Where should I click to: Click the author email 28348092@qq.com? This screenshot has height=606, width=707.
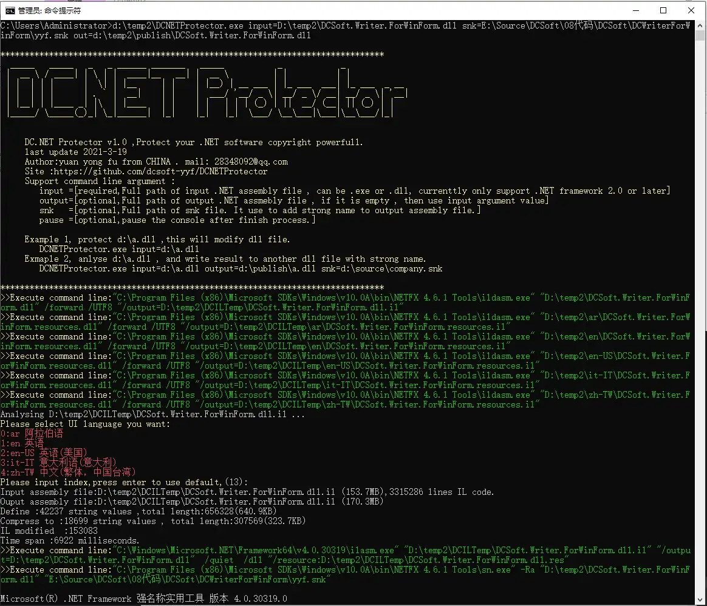coord(251,162)
